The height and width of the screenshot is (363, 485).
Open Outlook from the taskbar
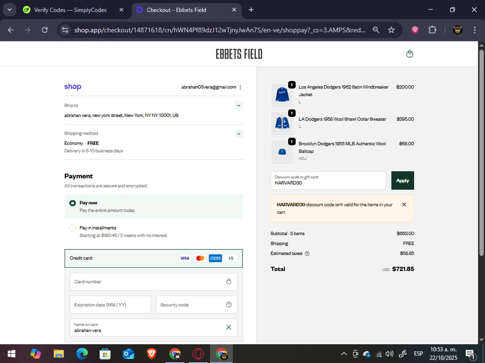128,354
